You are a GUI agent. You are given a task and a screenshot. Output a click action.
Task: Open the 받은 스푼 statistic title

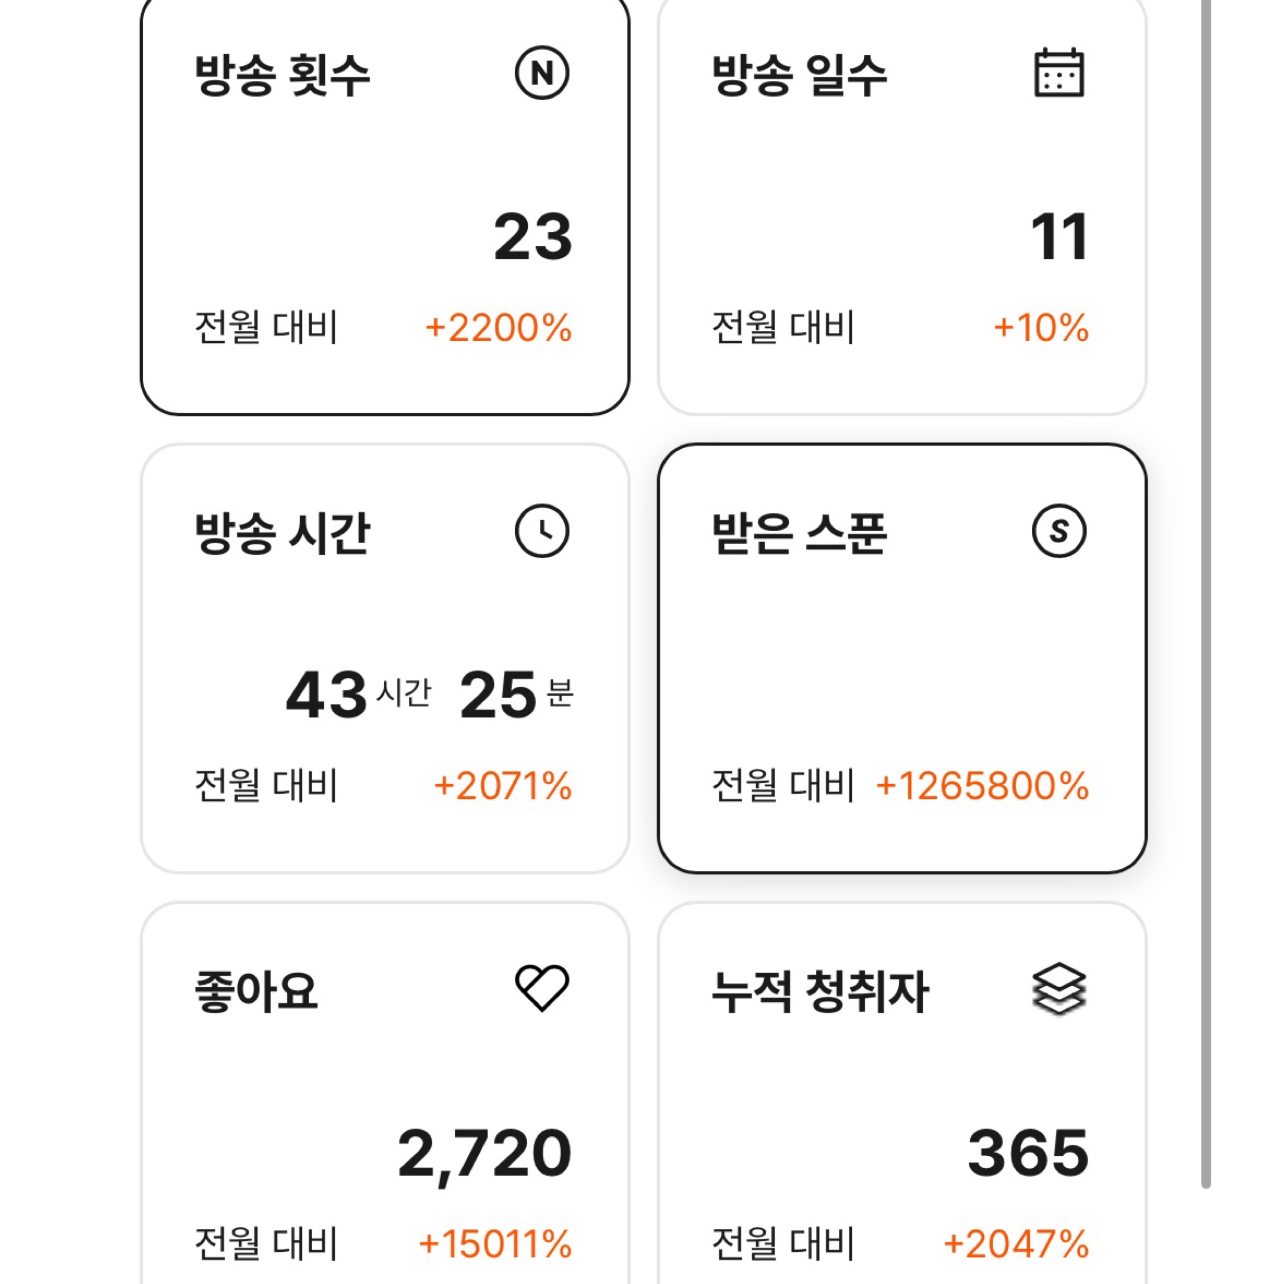click(x=799, y=533)
